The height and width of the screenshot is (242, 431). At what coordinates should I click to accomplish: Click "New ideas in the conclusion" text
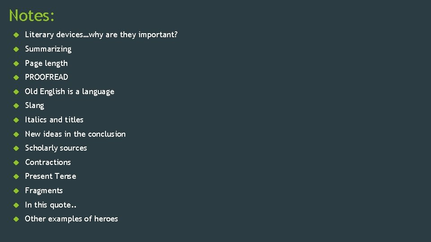pos(75,134)
